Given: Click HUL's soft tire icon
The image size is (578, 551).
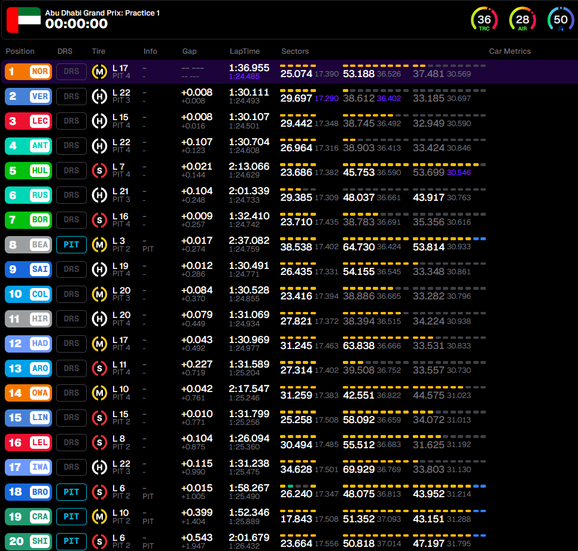Looking at the screenshot, I should 99,170.
